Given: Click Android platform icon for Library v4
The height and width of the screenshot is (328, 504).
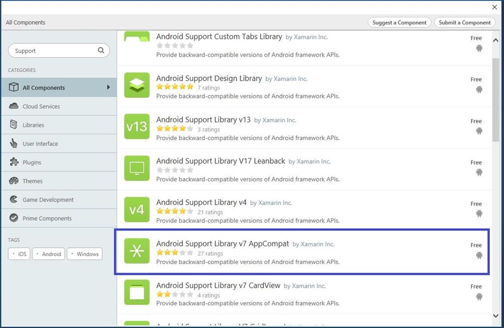Looking at the screenshot, I should coord(479,213).
